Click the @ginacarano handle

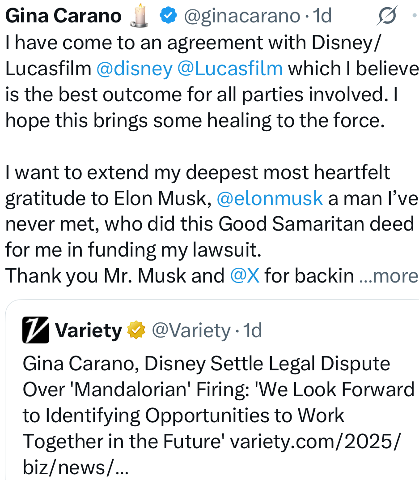point(242,16)
